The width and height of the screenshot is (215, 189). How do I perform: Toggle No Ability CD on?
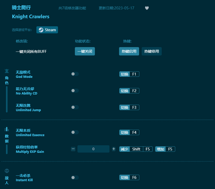tap(75, 91)
